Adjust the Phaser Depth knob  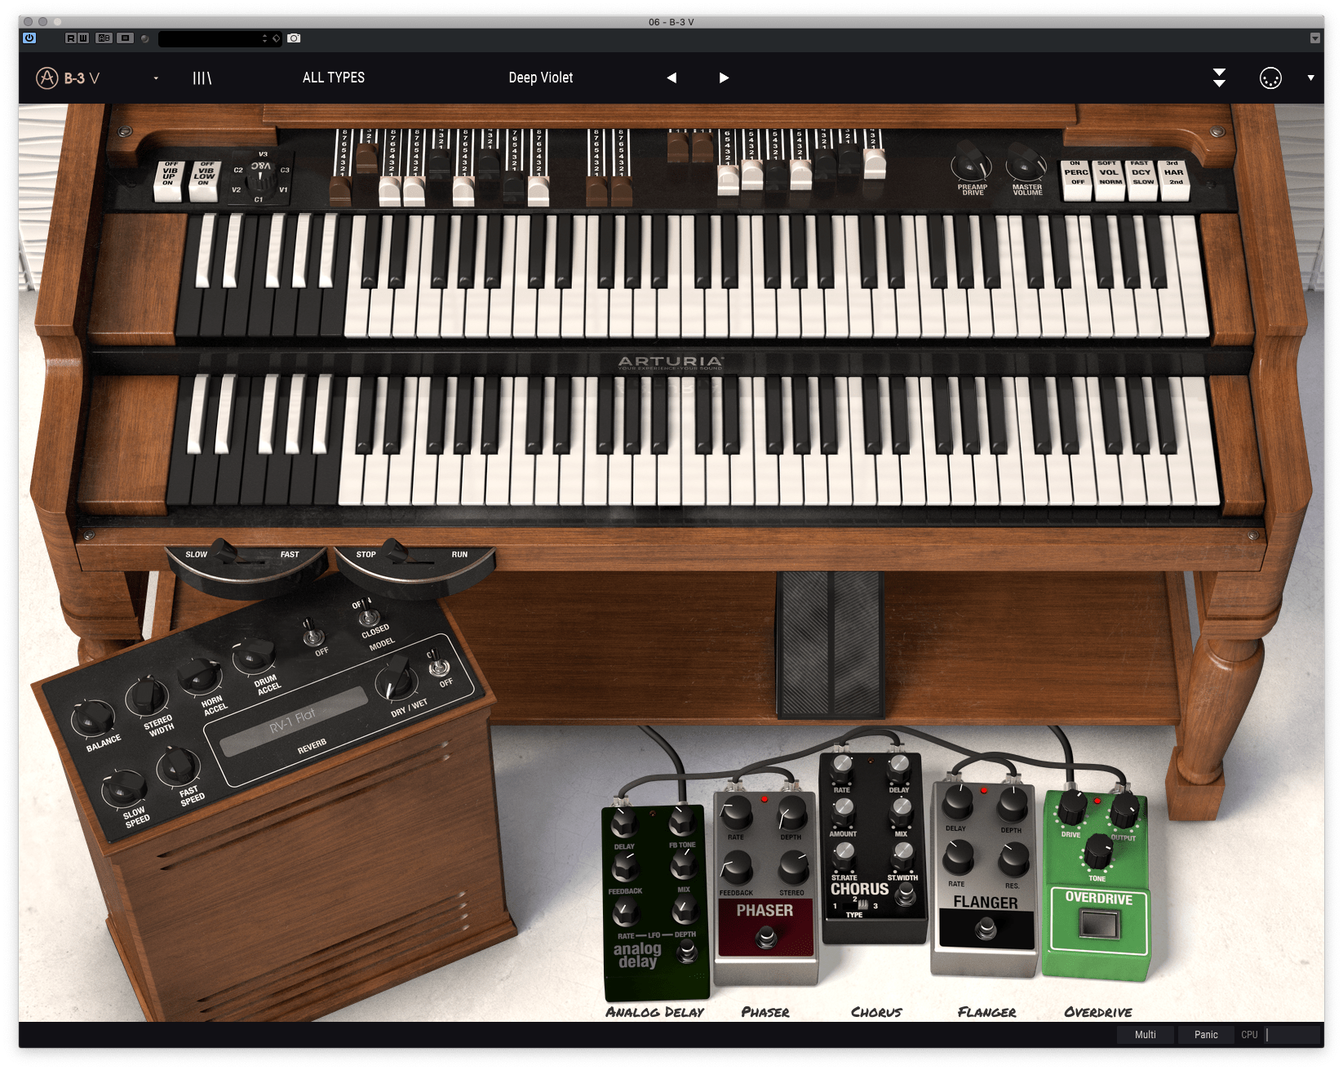(791, 813)
